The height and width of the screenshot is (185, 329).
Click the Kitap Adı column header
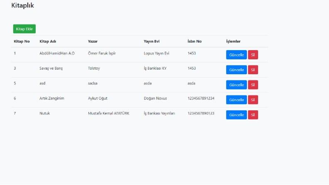tap(48, 41)
